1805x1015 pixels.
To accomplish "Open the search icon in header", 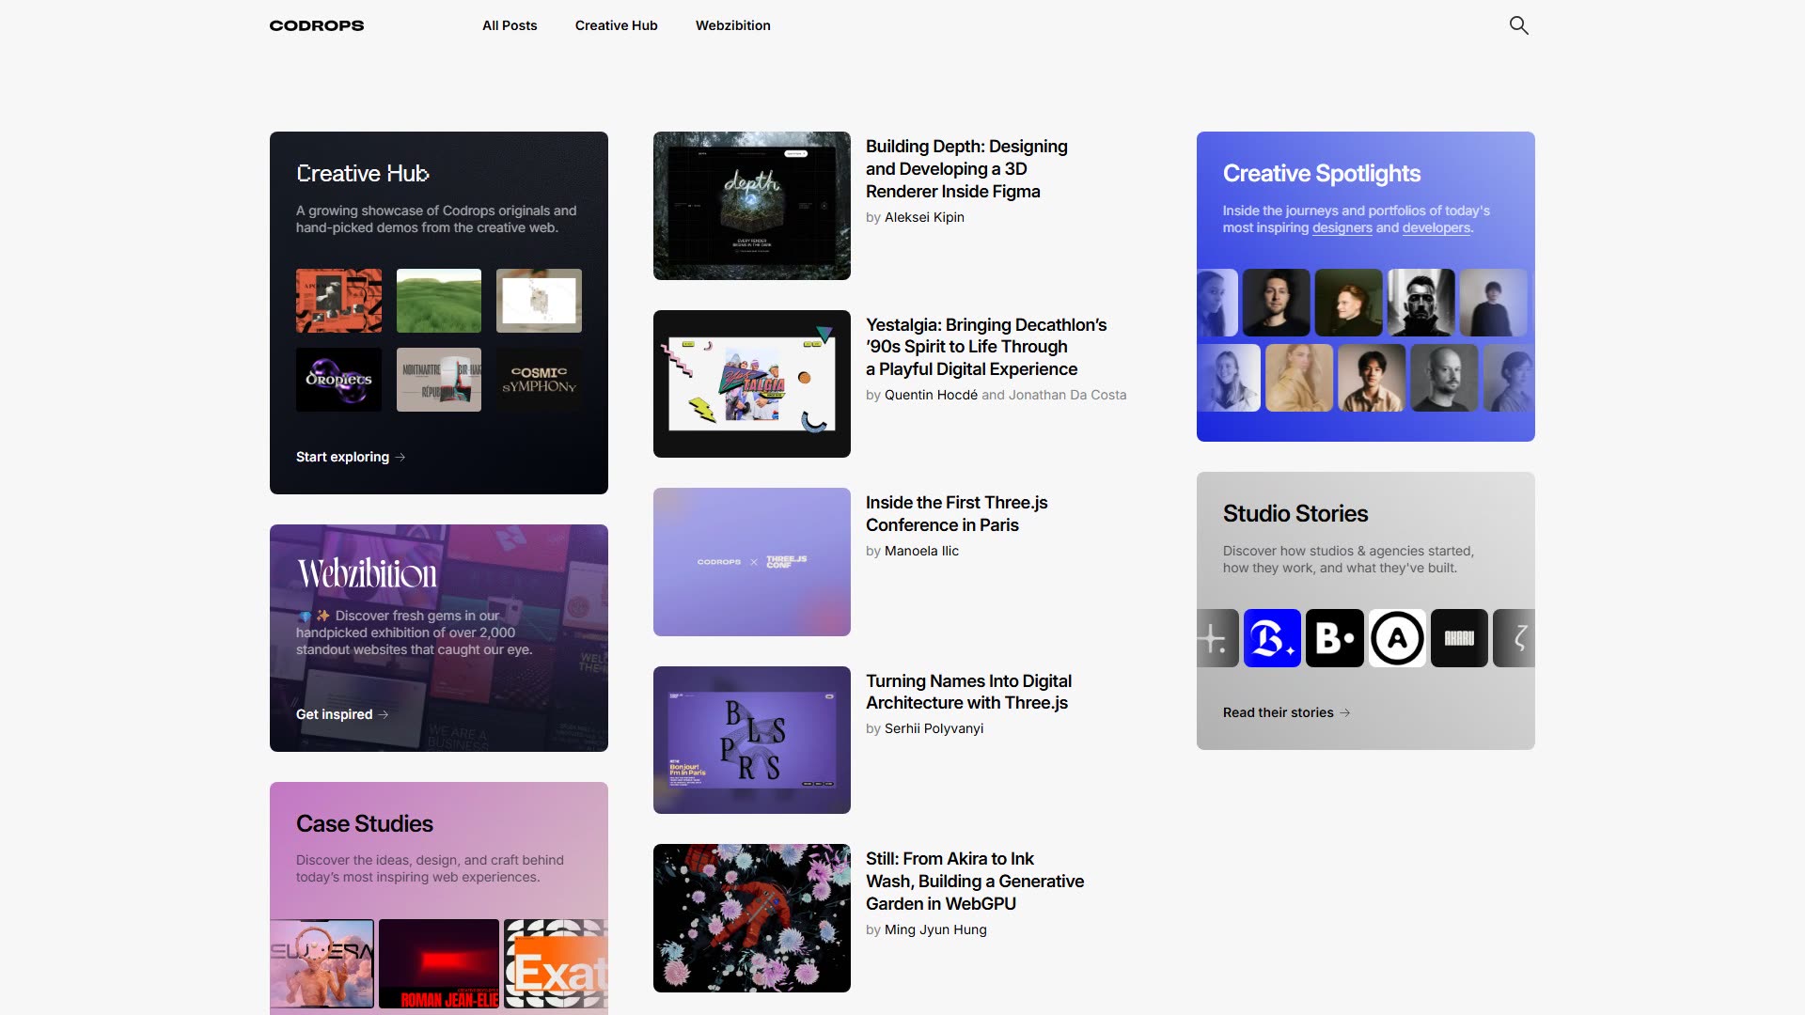I will click(x=1518, y=25).
